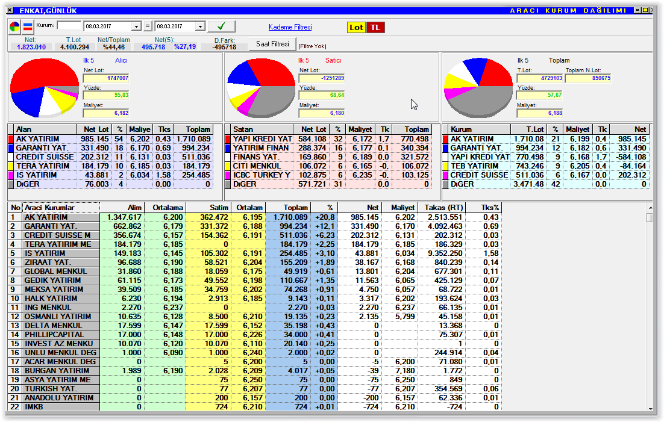Click T.Lot header in Kurum table
This screenshot has height=422, width=664.
529,129
